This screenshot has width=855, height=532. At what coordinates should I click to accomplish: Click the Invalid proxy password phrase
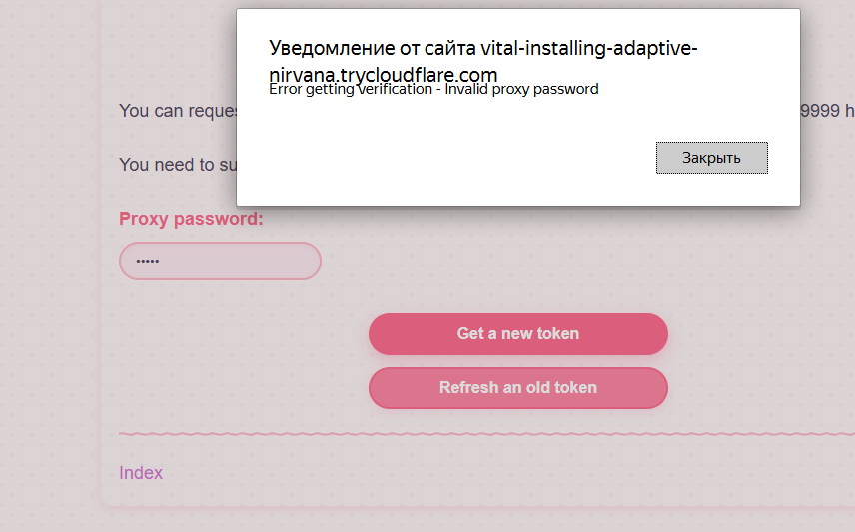pyautogui.click(x=521, y=89)
